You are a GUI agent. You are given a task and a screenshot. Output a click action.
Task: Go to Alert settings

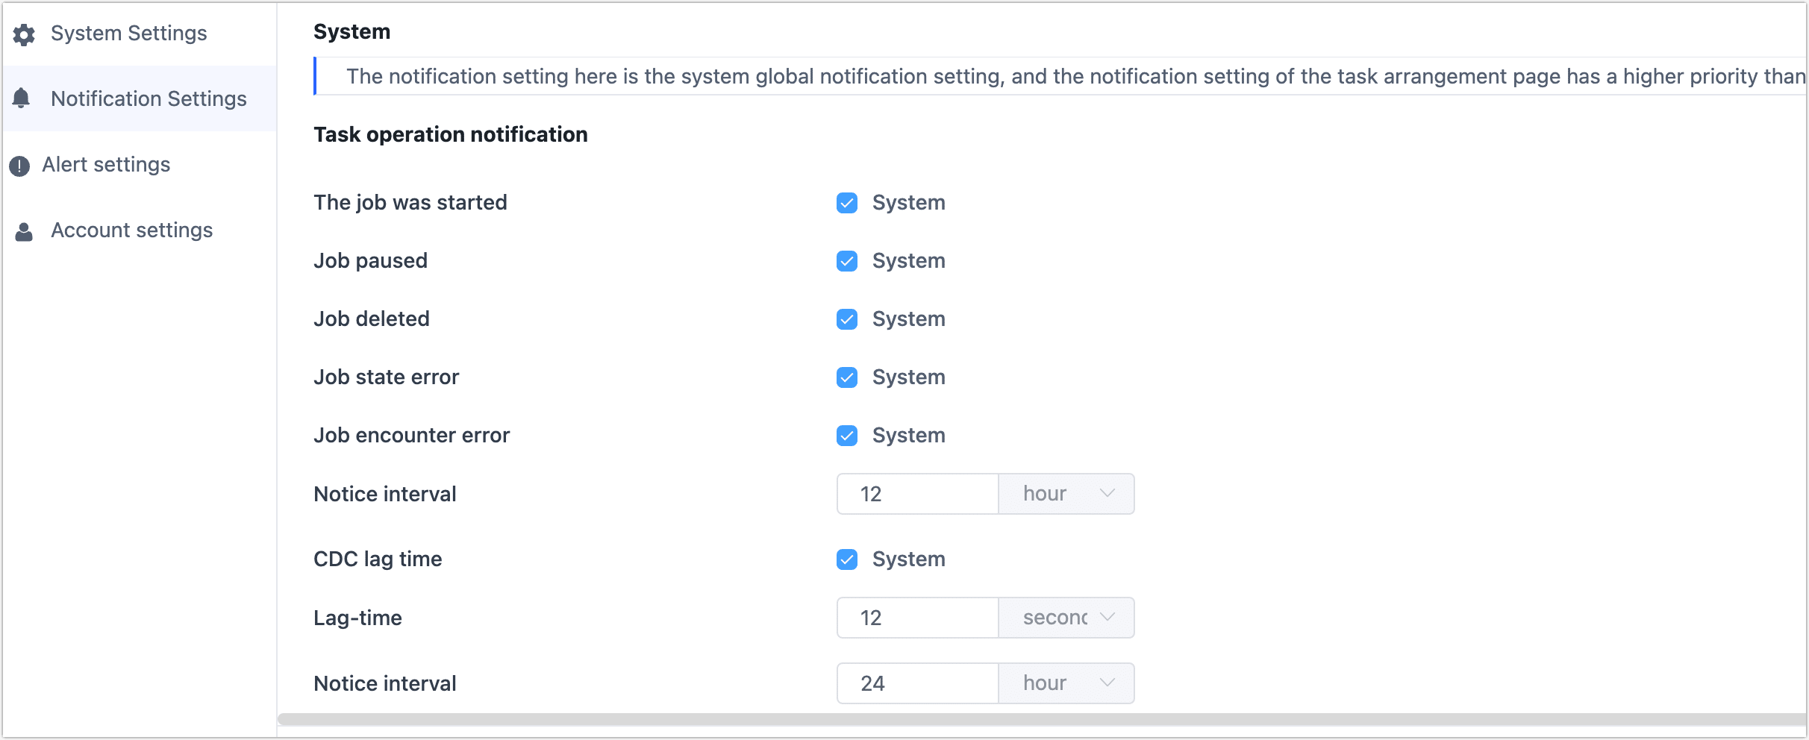(106, 164)
